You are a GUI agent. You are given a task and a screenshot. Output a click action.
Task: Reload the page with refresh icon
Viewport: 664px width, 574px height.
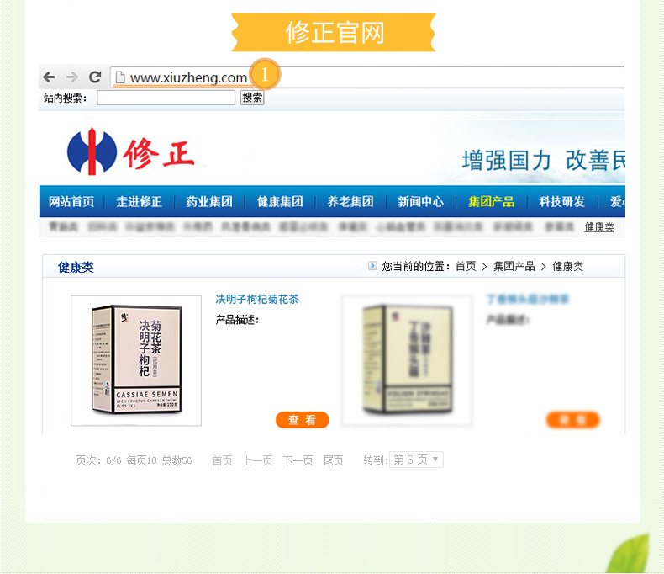tap(95, 77)
